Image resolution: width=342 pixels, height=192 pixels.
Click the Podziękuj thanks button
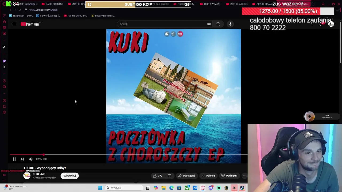coord(229,176)
